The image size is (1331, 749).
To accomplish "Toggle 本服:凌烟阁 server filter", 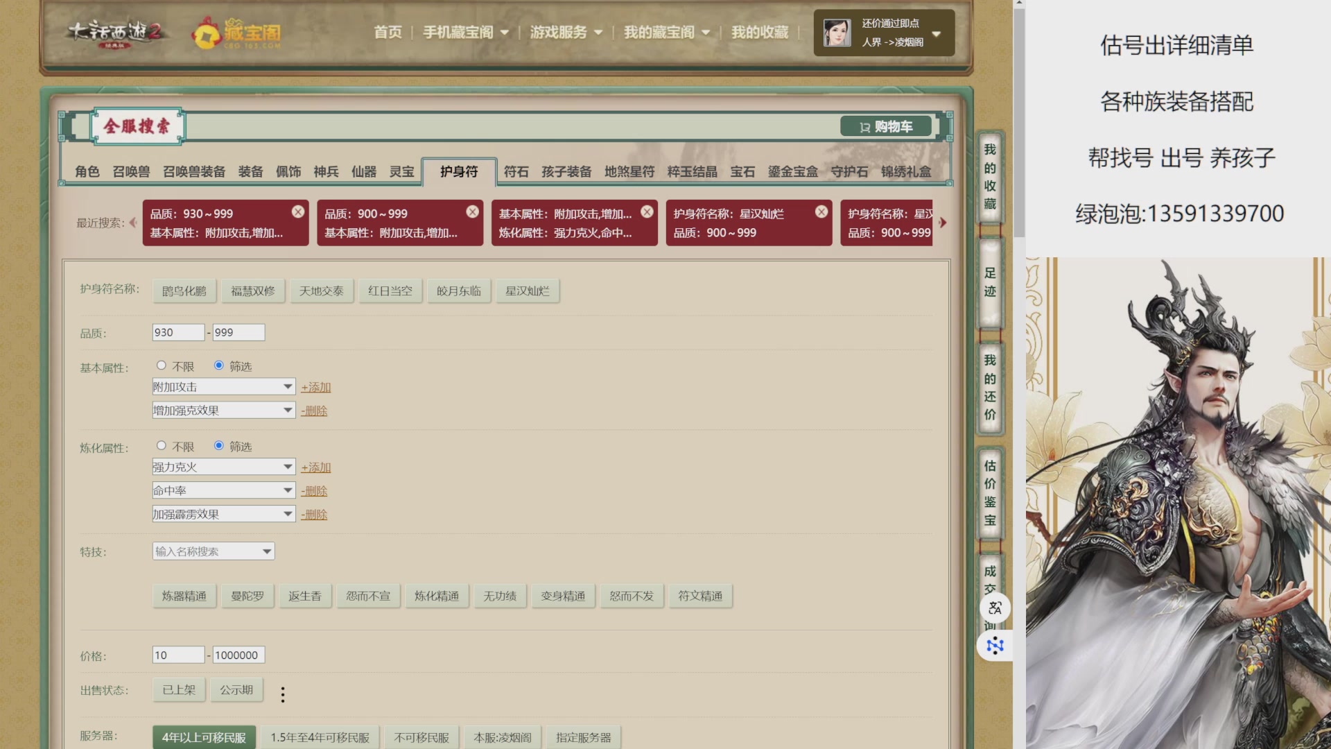I will (503, 737).
